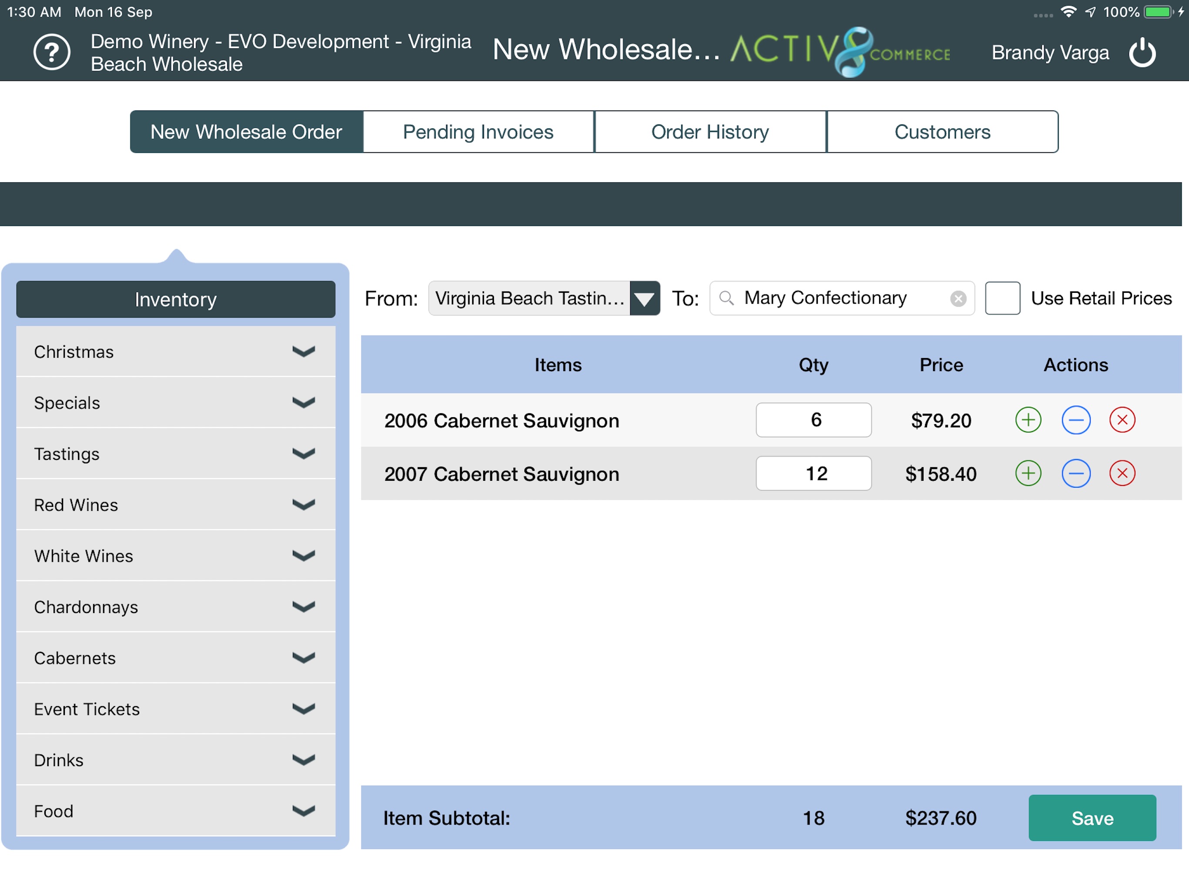The image size is (1189, 891).
Task: Click the customer search magnifier icon
Action: coord(726,298)
